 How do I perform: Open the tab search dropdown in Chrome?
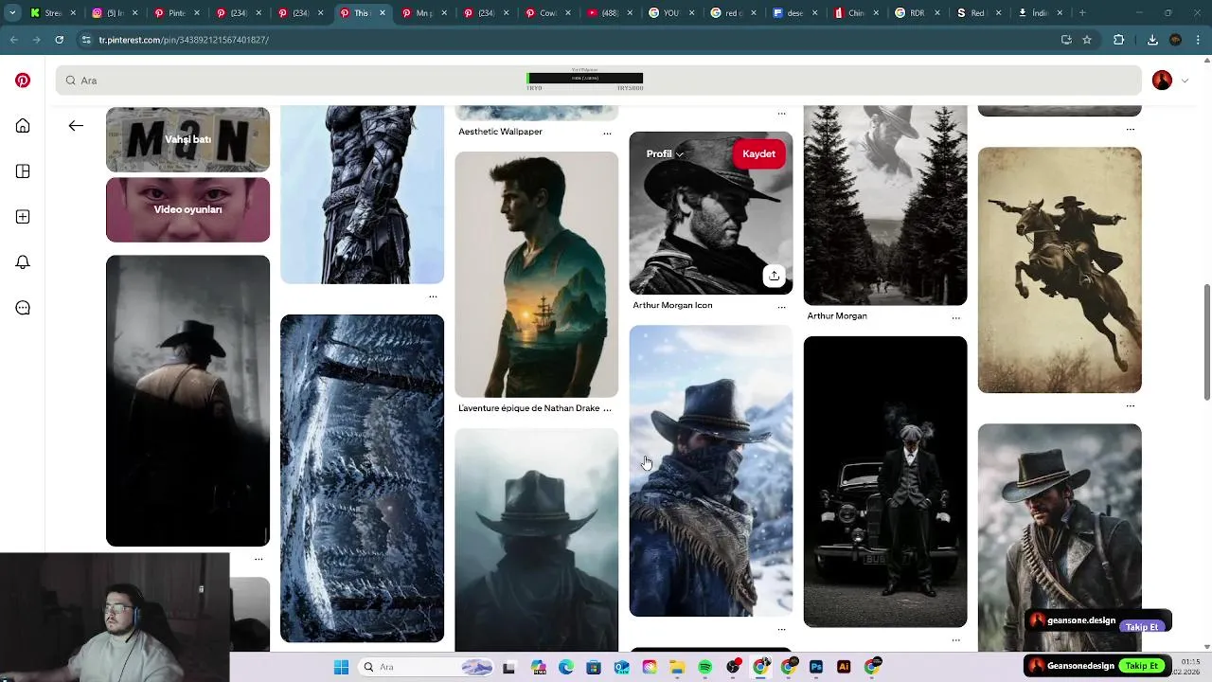coord(12,13)
